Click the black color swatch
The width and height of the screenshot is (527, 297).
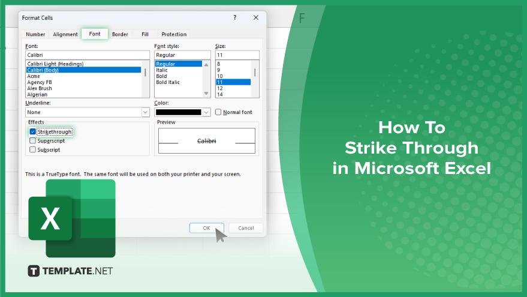click(x=178, y=112)
